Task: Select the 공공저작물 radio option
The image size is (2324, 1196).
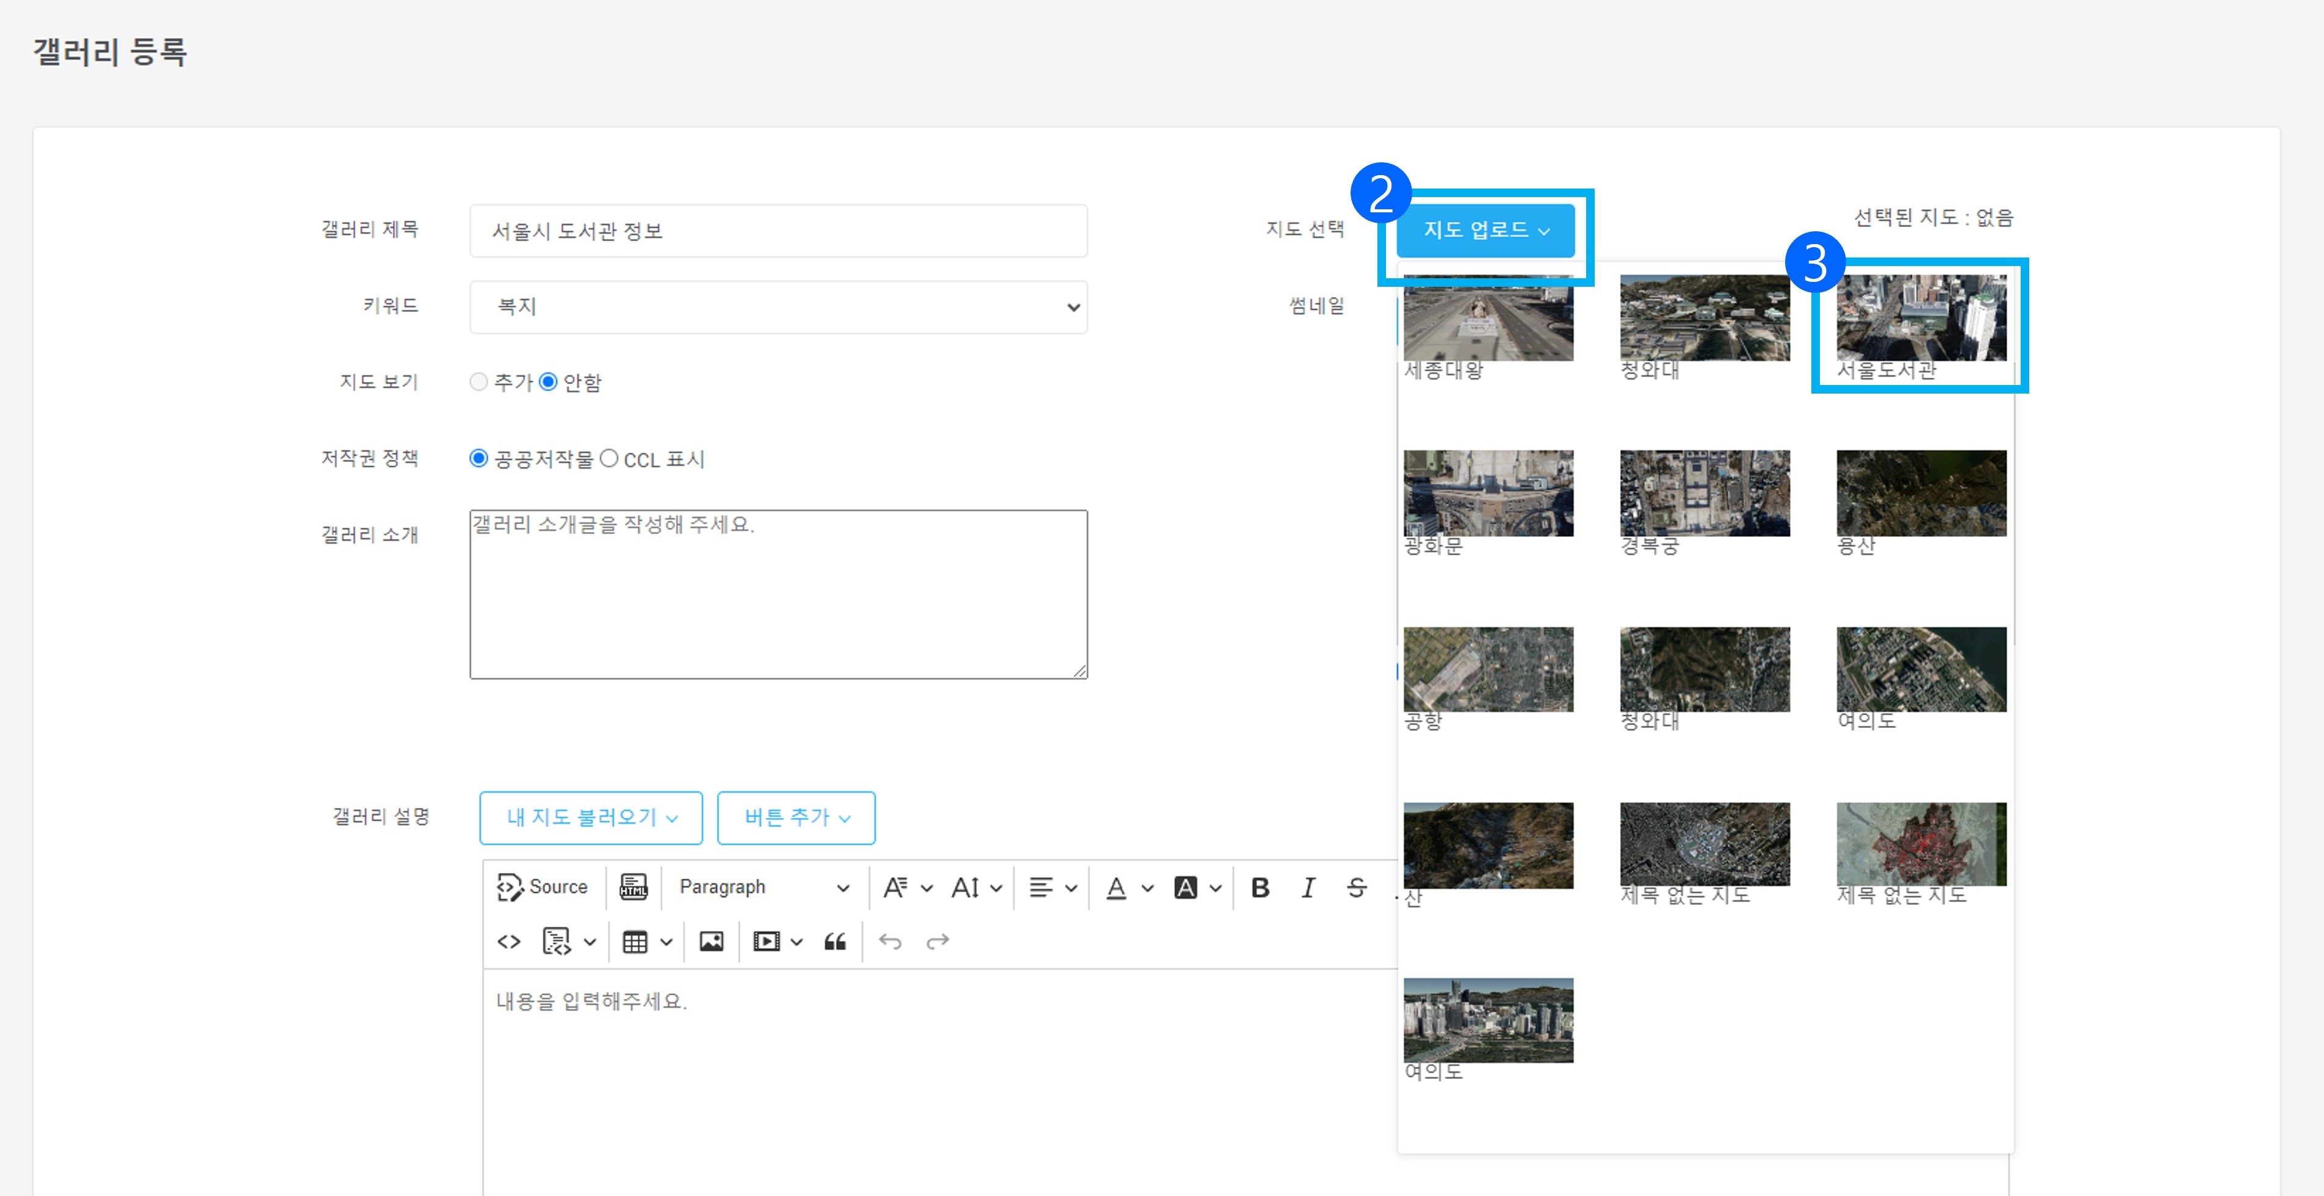Action: [x=479, y=459]
